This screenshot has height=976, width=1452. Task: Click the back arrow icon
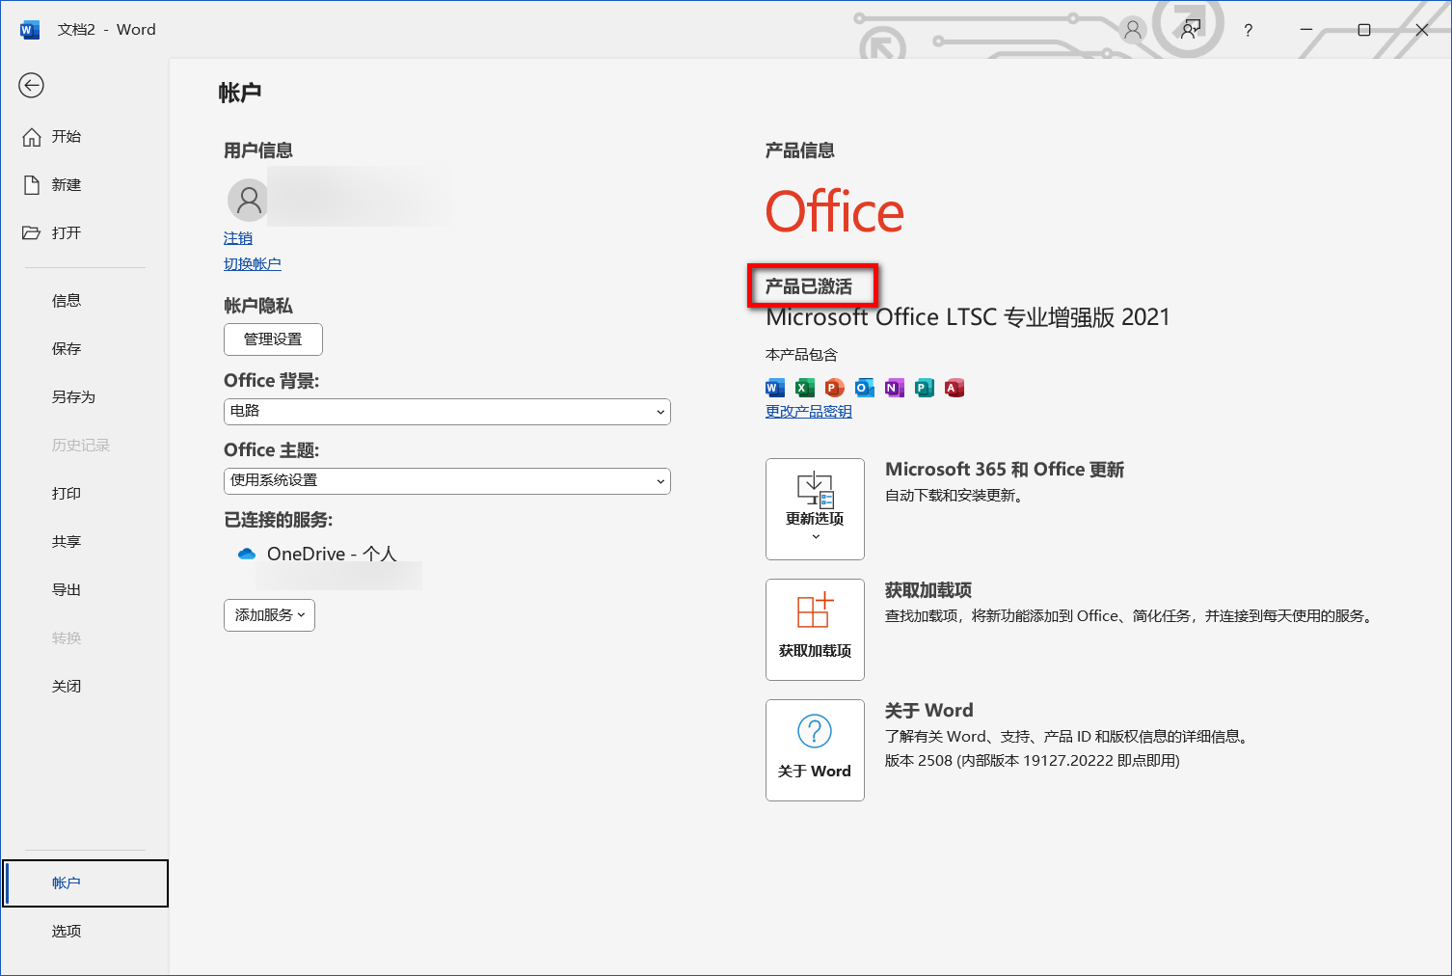(31, 86)
